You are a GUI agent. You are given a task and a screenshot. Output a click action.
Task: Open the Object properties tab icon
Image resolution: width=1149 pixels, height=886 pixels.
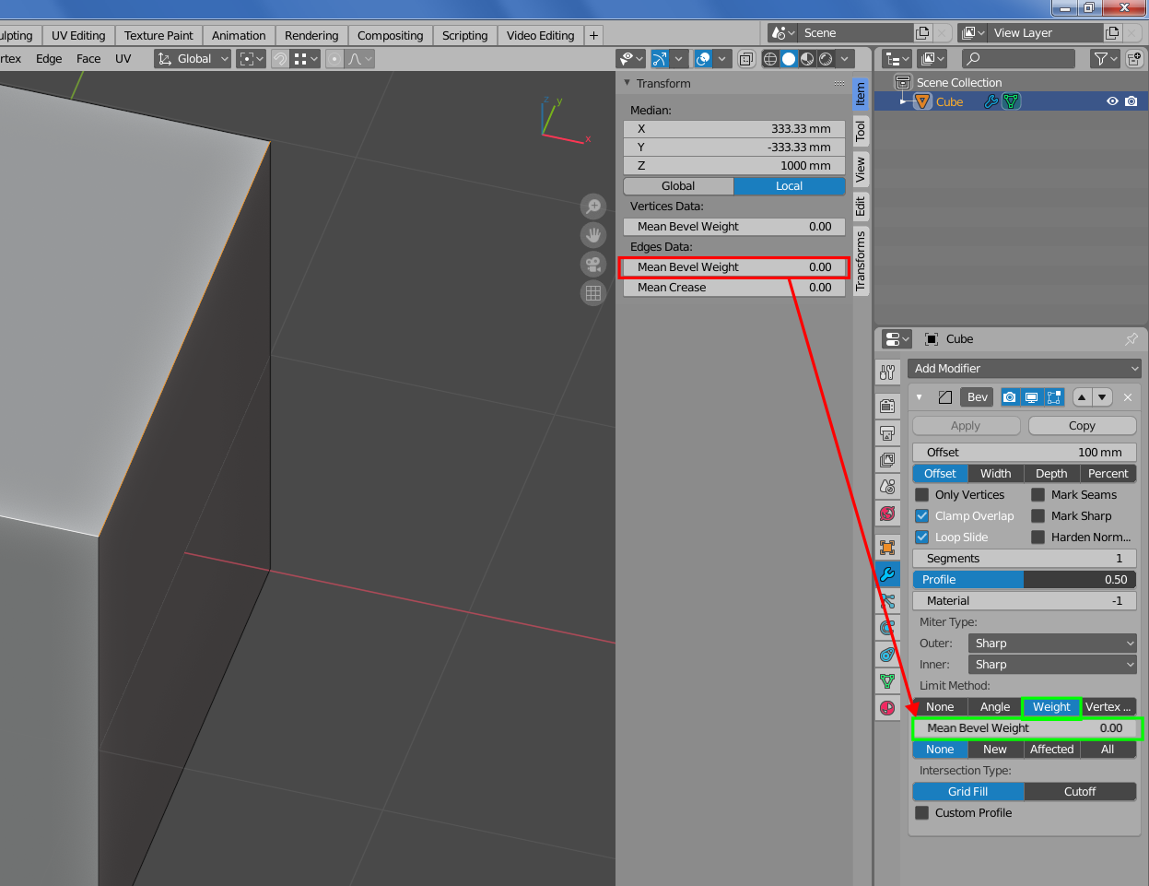click(x=887, y=547)
